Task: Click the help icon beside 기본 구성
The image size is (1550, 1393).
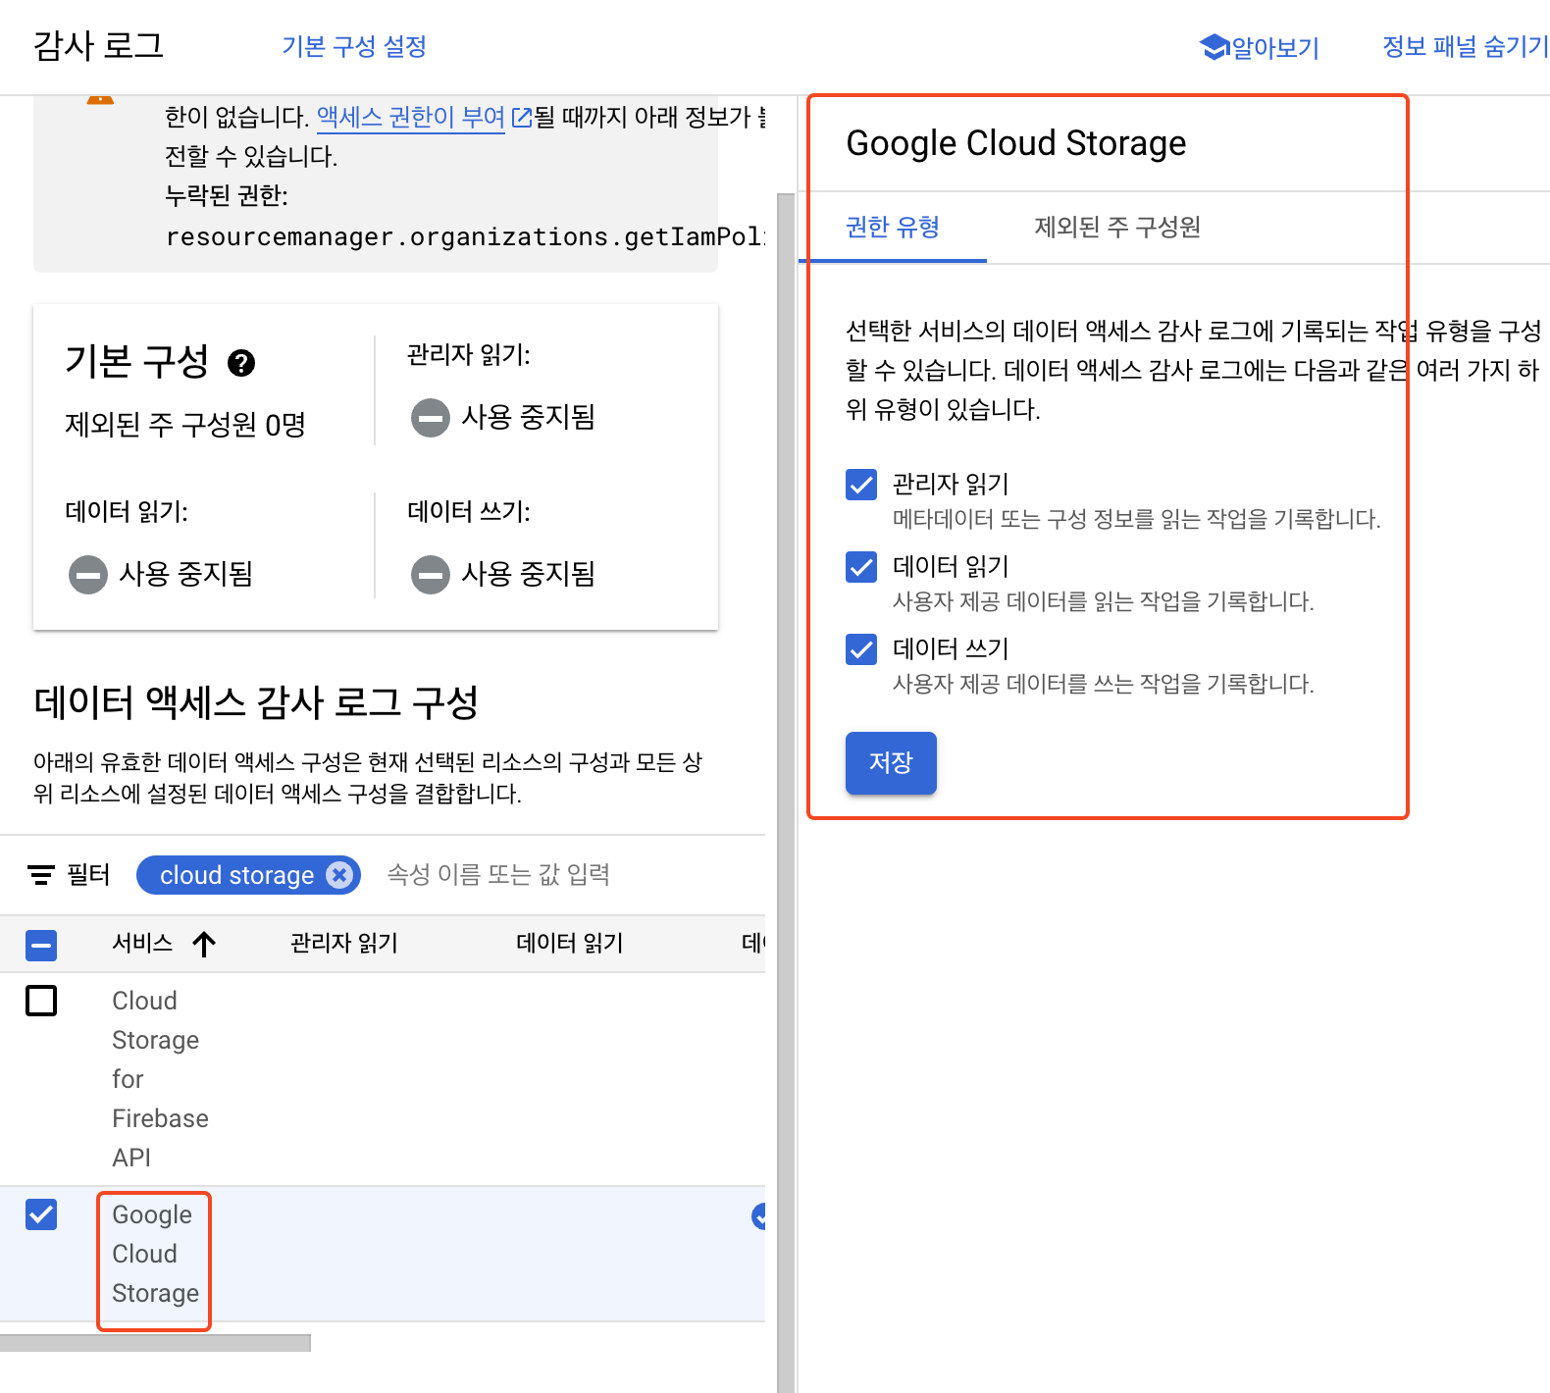Action: pos(241,363)
